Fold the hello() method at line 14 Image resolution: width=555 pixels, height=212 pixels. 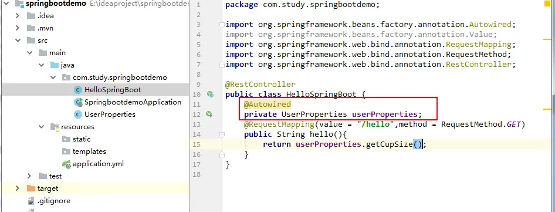tap(222, 134)
